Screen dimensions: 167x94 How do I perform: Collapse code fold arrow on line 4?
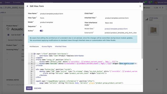tap(33, 60)
